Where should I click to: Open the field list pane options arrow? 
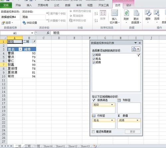(135, 43)
